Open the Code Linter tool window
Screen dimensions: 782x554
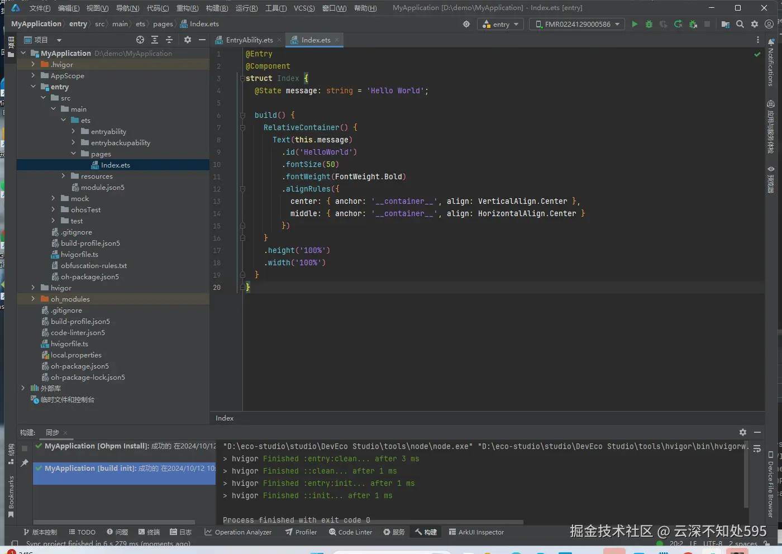[x=350, y=532]
